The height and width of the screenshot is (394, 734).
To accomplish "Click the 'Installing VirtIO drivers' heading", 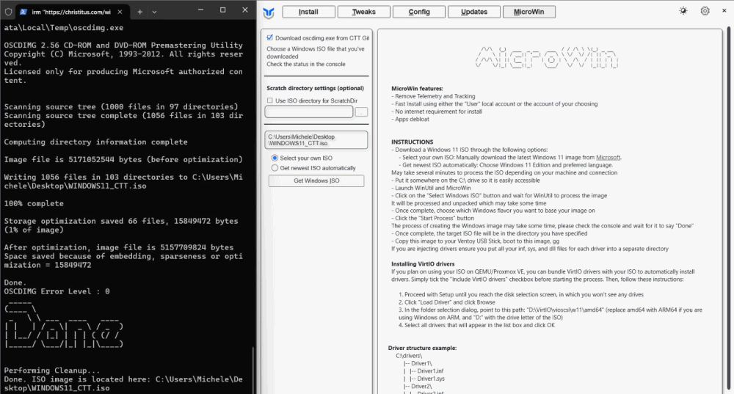I will click(x=423, y=264).
